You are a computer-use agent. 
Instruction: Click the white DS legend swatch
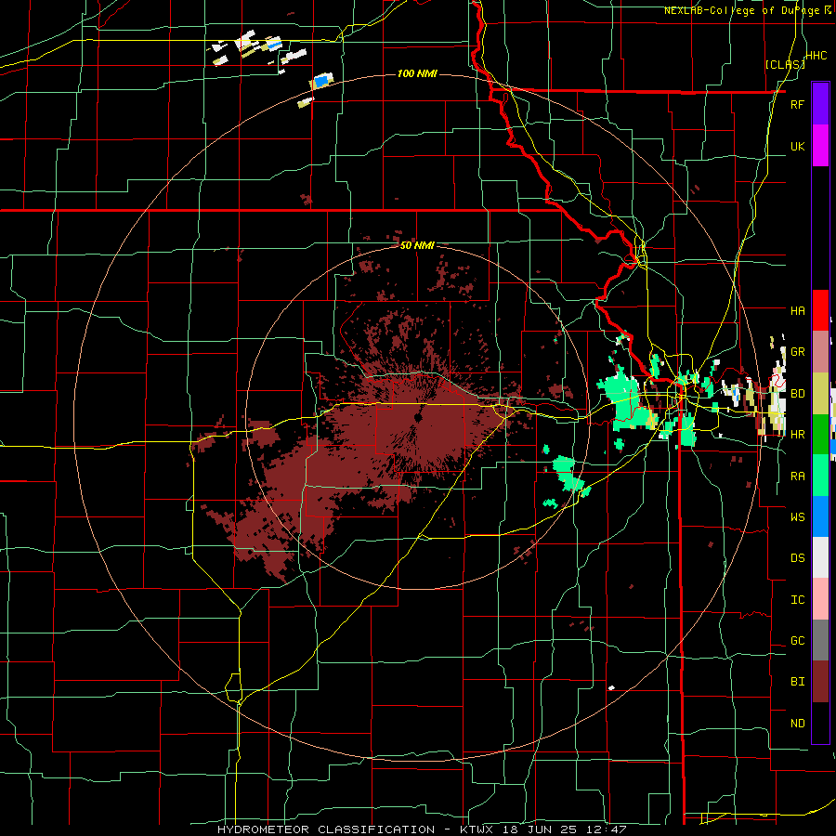[x=820, y=557]
